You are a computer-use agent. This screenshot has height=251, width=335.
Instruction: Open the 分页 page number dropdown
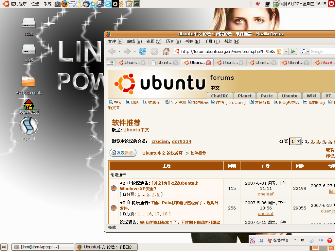tap(295, 141)
